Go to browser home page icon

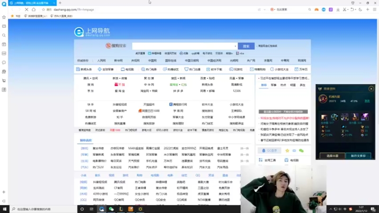[x=34, y=9]
